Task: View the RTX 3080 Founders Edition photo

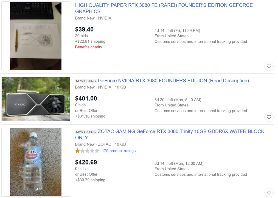Action: (36, 99)
